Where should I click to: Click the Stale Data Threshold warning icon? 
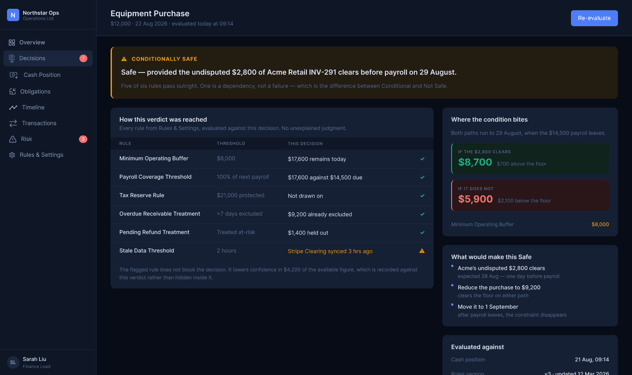point(422,251)
